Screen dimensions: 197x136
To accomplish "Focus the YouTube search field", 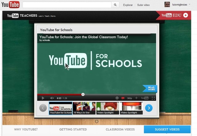I will (x=67, y=5).
